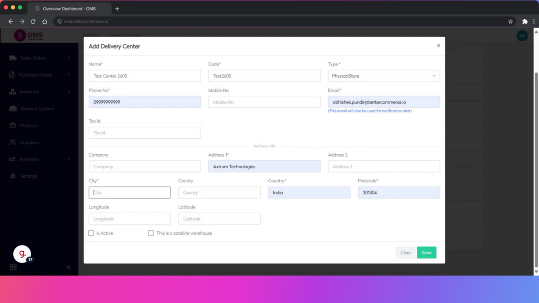Check the satellite warehouse checkbox

(x=150, y=233)
